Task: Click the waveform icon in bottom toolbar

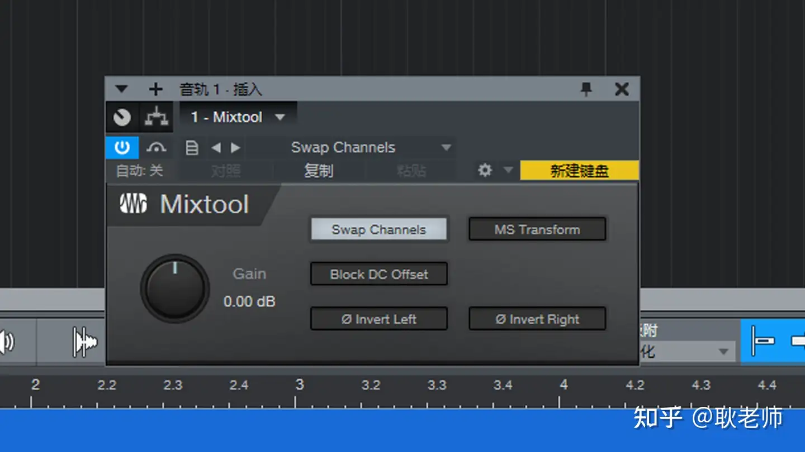Action: (84, 342)
